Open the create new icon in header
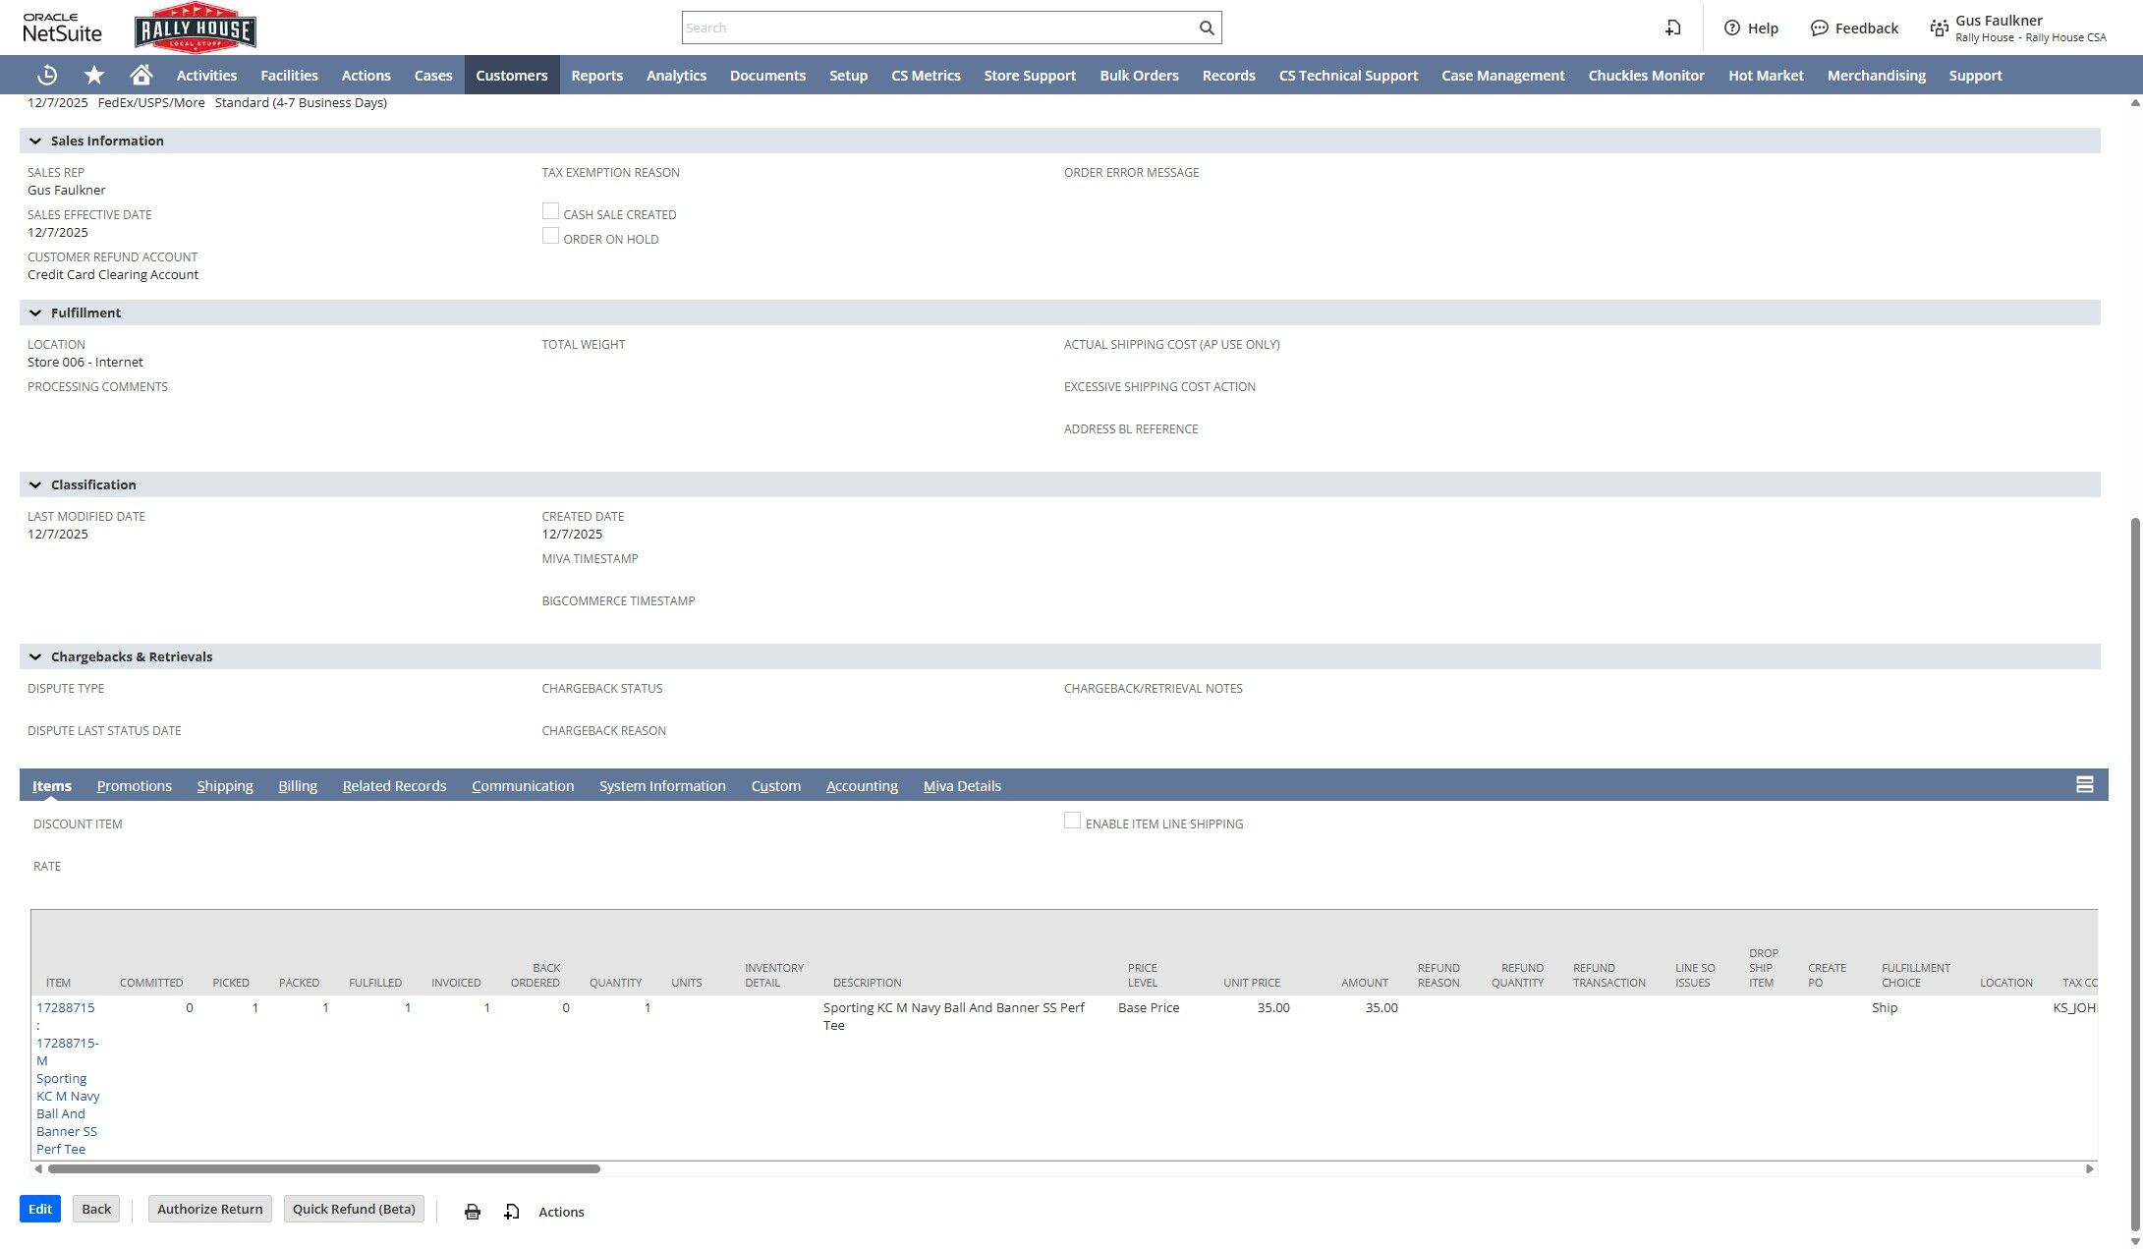The width and height of the screenshot is (2143, 1249). 1672,28
